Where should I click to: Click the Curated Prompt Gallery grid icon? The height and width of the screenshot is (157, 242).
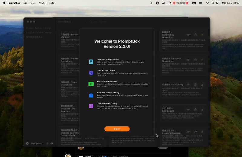91,106
